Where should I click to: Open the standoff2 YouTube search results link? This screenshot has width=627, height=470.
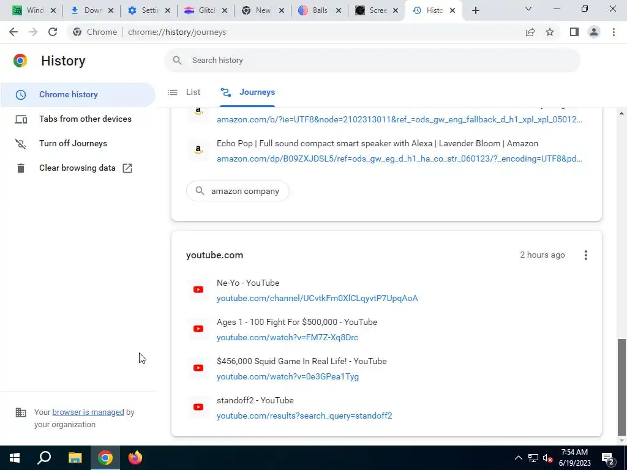304,416
